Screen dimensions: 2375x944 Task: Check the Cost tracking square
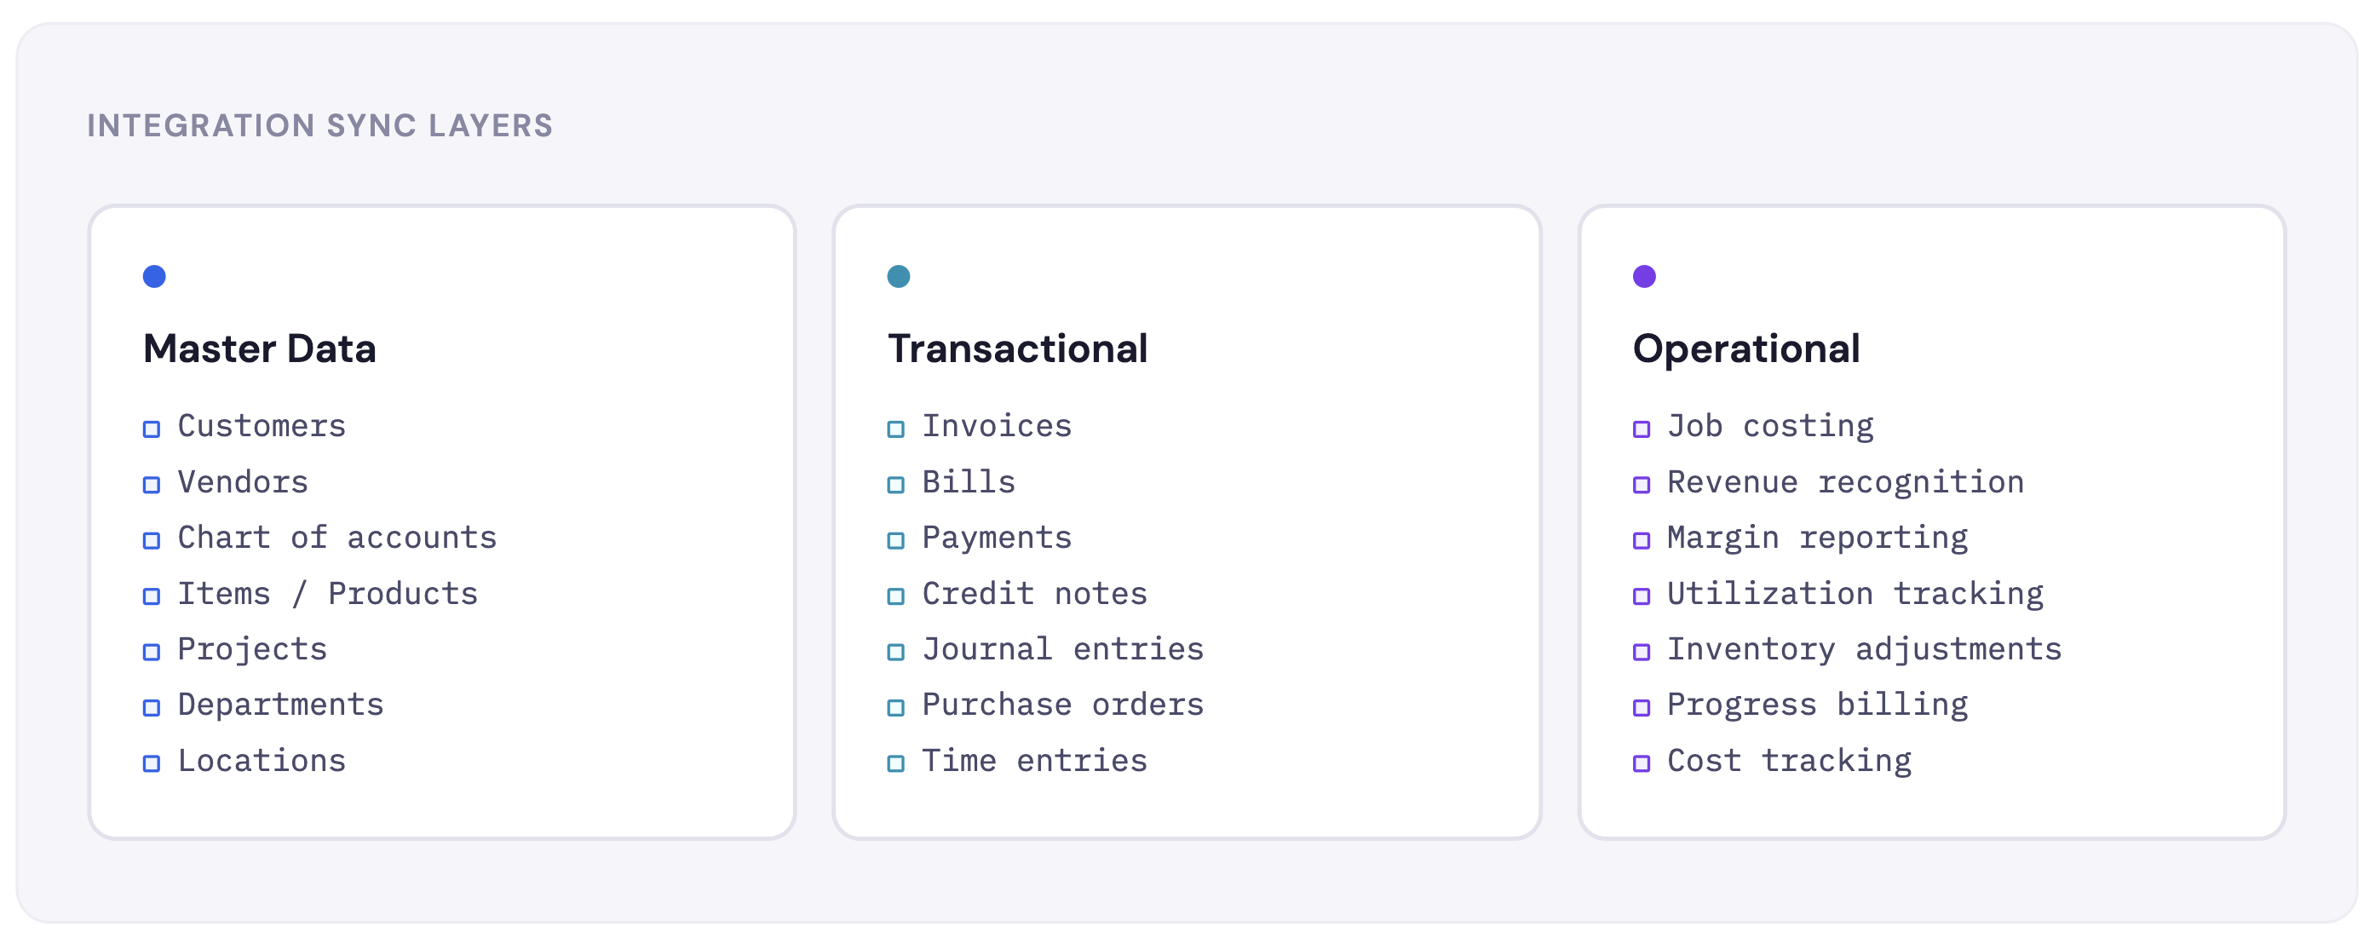click(x=1641, y=763)
